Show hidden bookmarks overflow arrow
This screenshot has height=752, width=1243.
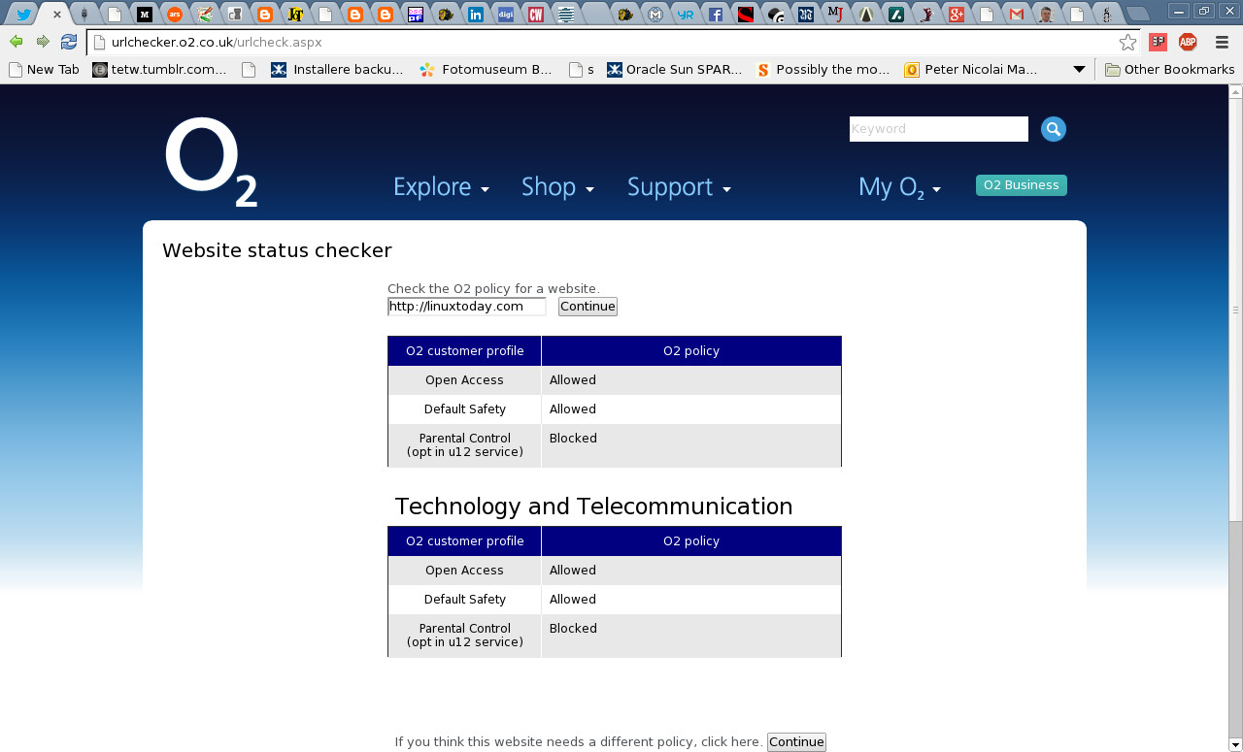click(1079, 70)
